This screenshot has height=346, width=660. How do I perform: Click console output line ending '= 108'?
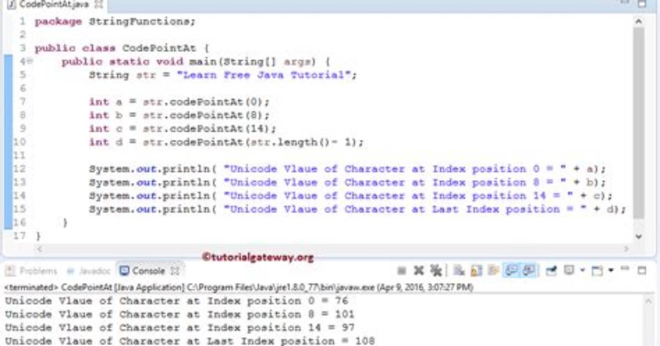coord(190,341)
